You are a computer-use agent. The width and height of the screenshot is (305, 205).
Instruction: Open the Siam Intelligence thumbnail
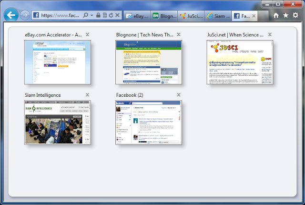tap(58, 123)
